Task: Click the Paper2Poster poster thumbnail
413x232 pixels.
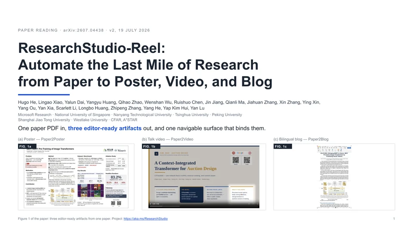Action: coord(76,177)
